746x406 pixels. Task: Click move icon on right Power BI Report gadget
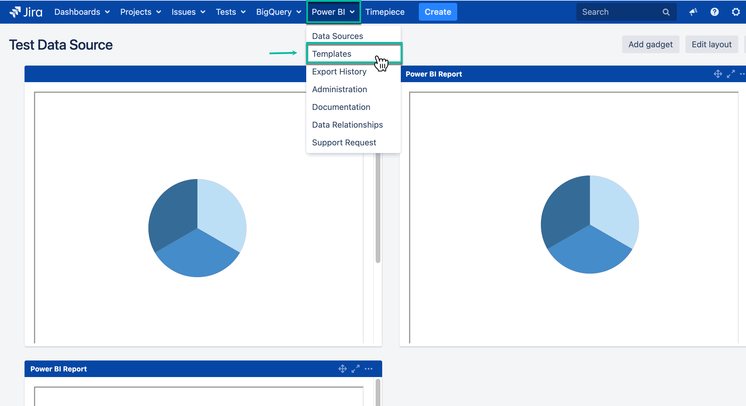(718, 74)
